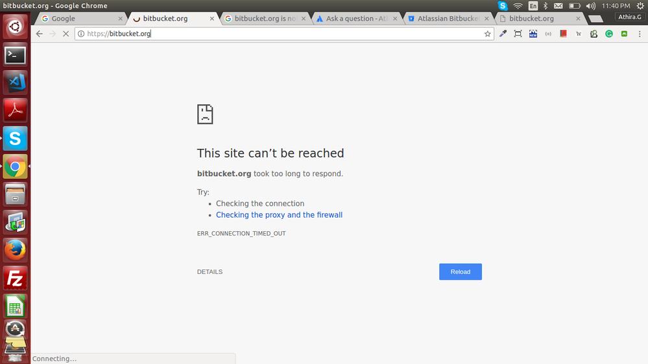Open system power gear menu
This screenshot has width=648, height=364.
point(640,6)
